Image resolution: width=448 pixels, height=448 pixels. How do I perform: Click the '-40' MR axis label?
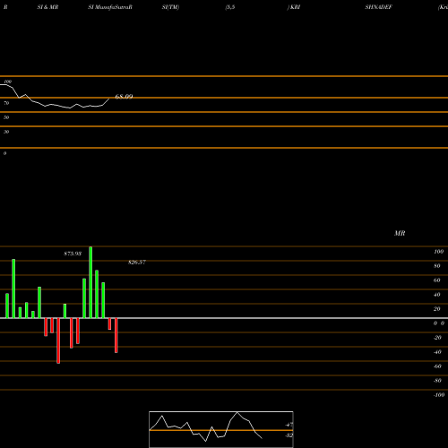(x=437, y=352)
